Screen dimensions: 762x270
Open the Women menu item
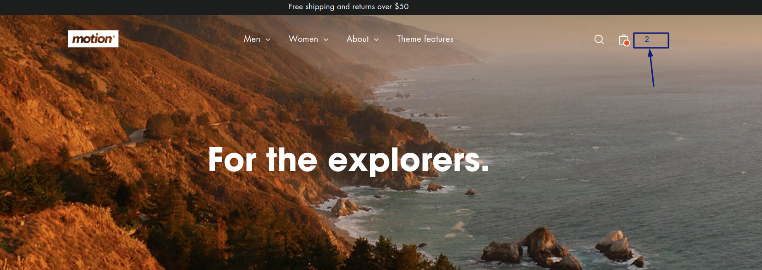(303, 39)
